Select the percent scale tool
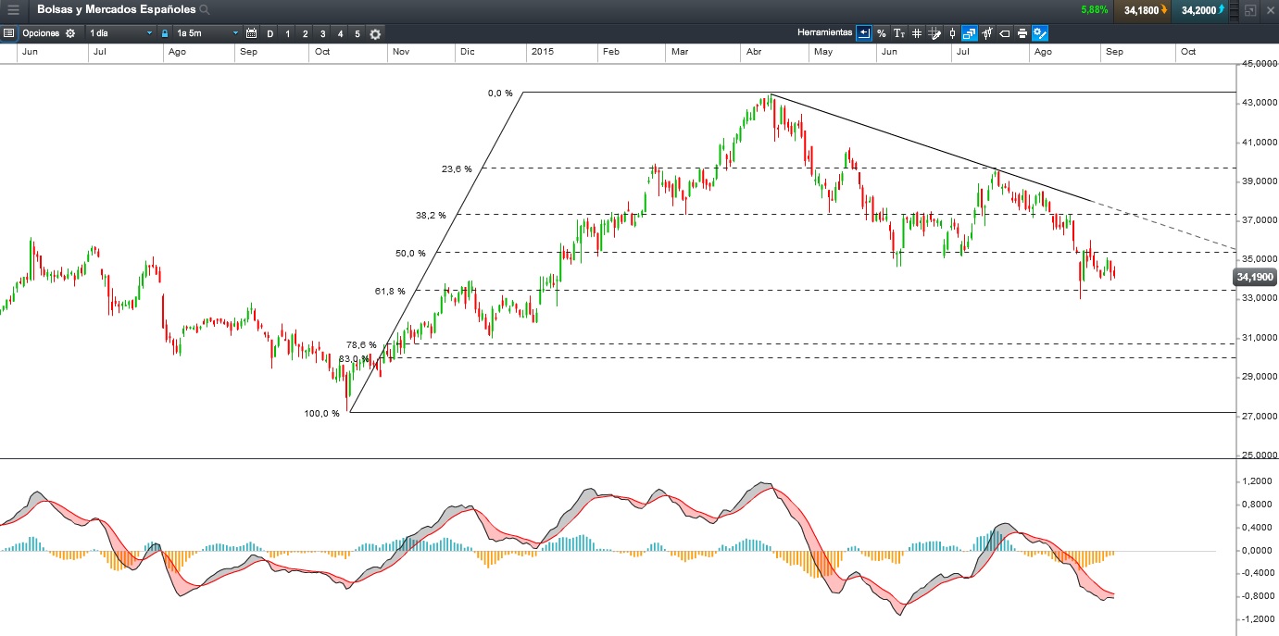This screenshot has width=1279, height=636. (x=882, y=33)
